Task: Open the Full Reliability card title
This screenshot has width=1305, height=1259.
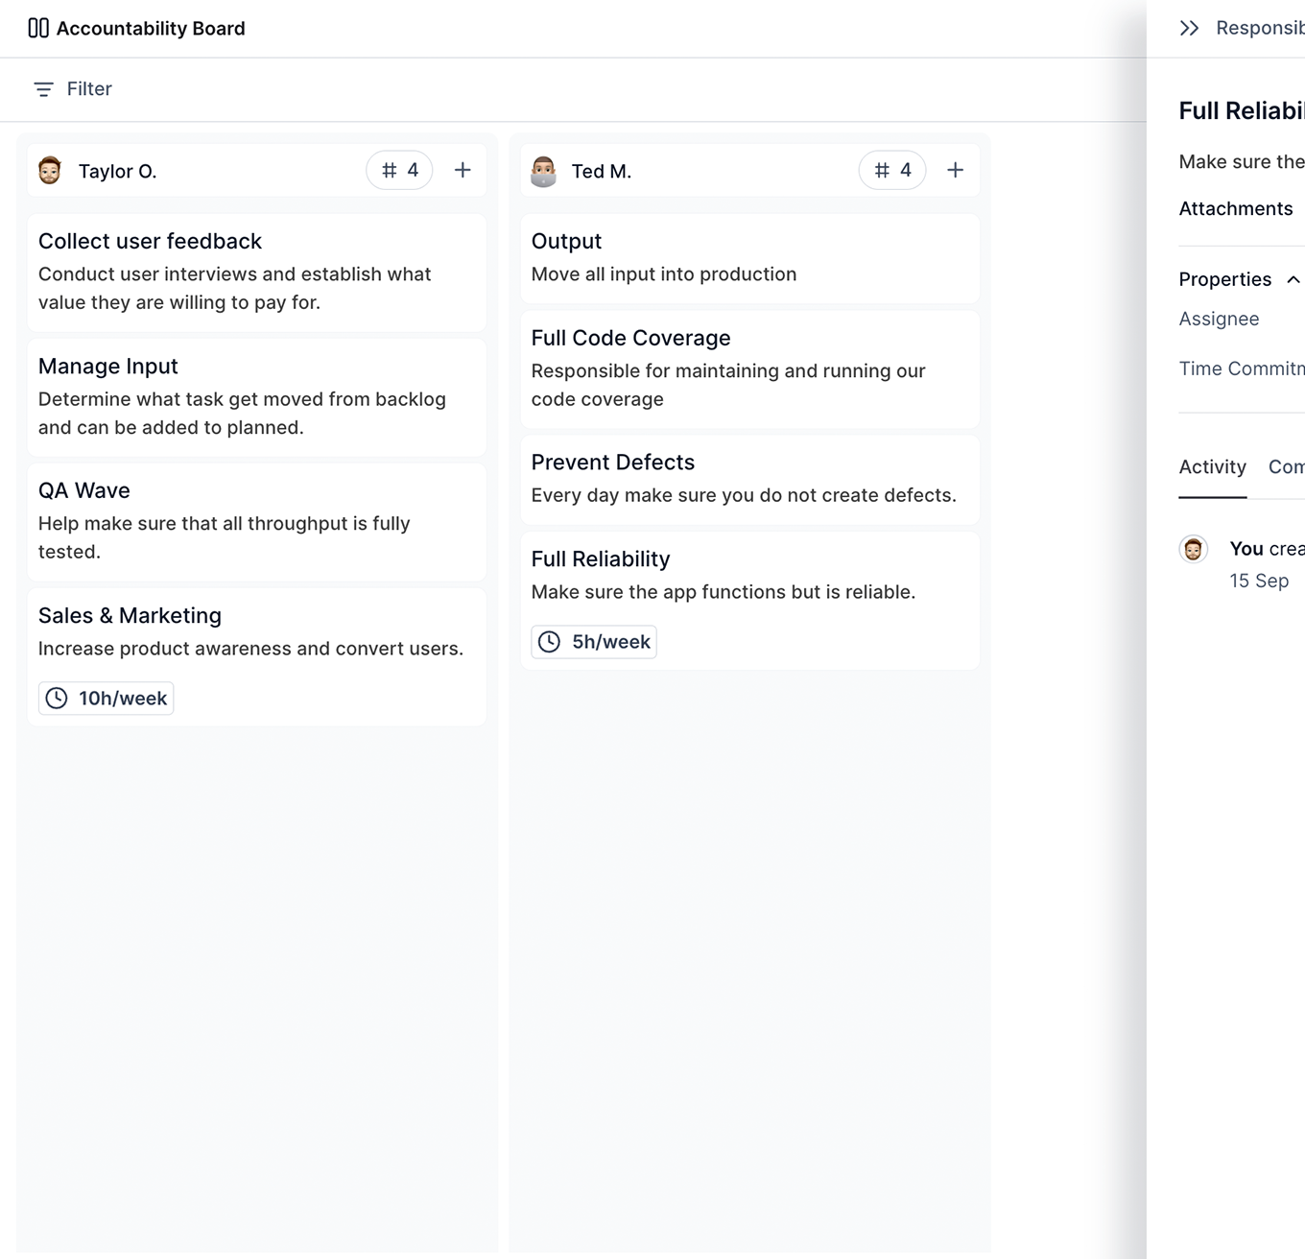Action: point(601,558)
